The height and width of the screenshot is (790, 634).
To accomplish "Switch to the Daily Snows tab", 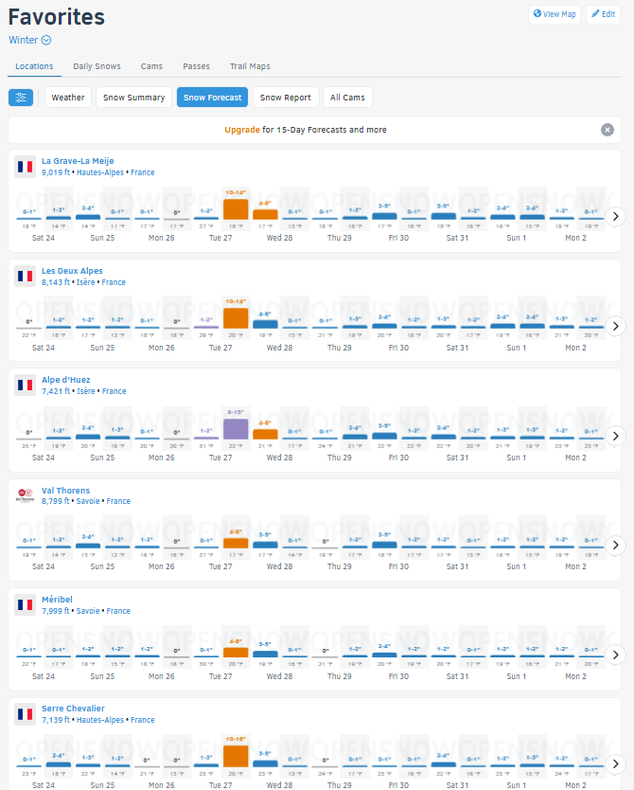I will pos(97,66).
